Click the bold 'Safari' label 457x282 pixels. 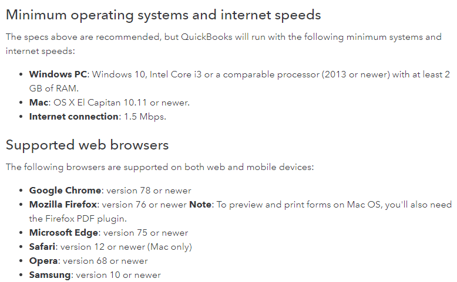point(43,247)
